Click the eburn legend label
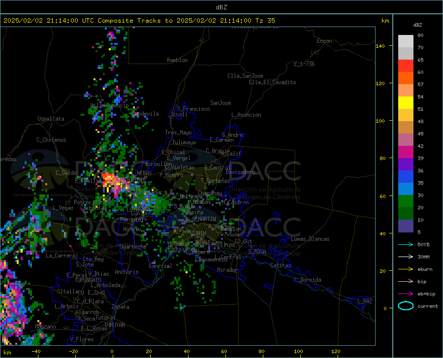443x358 pixels. [425, 269]
